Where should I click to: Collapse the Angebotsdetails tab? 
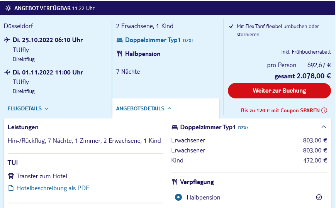point(144,108)
